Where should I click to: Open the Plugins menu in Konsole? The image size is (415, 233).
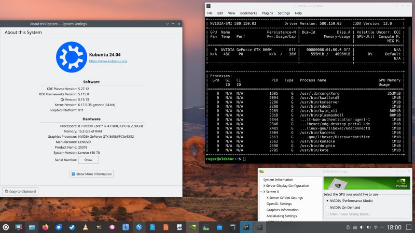(x=267, y=13)
